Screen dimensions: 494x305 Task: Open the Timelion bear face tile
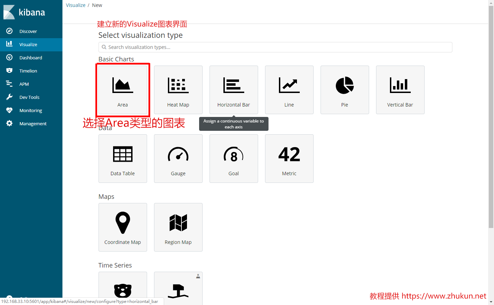[123, 288]
